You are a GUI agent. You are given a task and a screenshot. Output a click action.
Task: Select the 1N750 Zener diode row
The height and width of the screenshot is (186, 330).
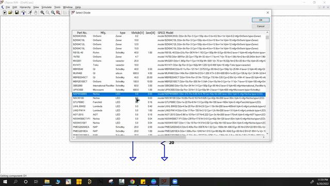coord(169,57)
